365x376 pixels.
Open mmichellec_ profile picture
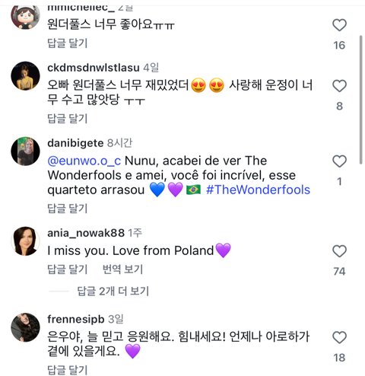click(x=25, y=16)
